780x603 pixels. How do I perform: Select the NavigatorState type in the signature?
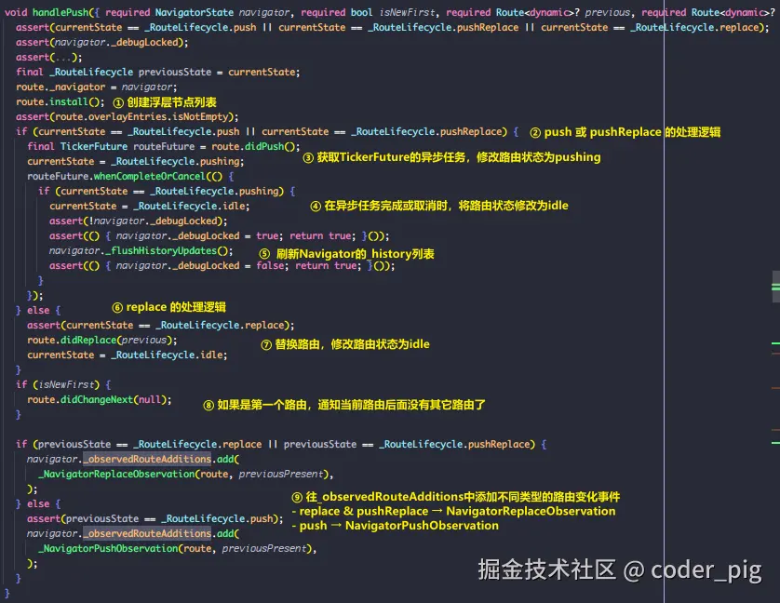tap(194, 12)
